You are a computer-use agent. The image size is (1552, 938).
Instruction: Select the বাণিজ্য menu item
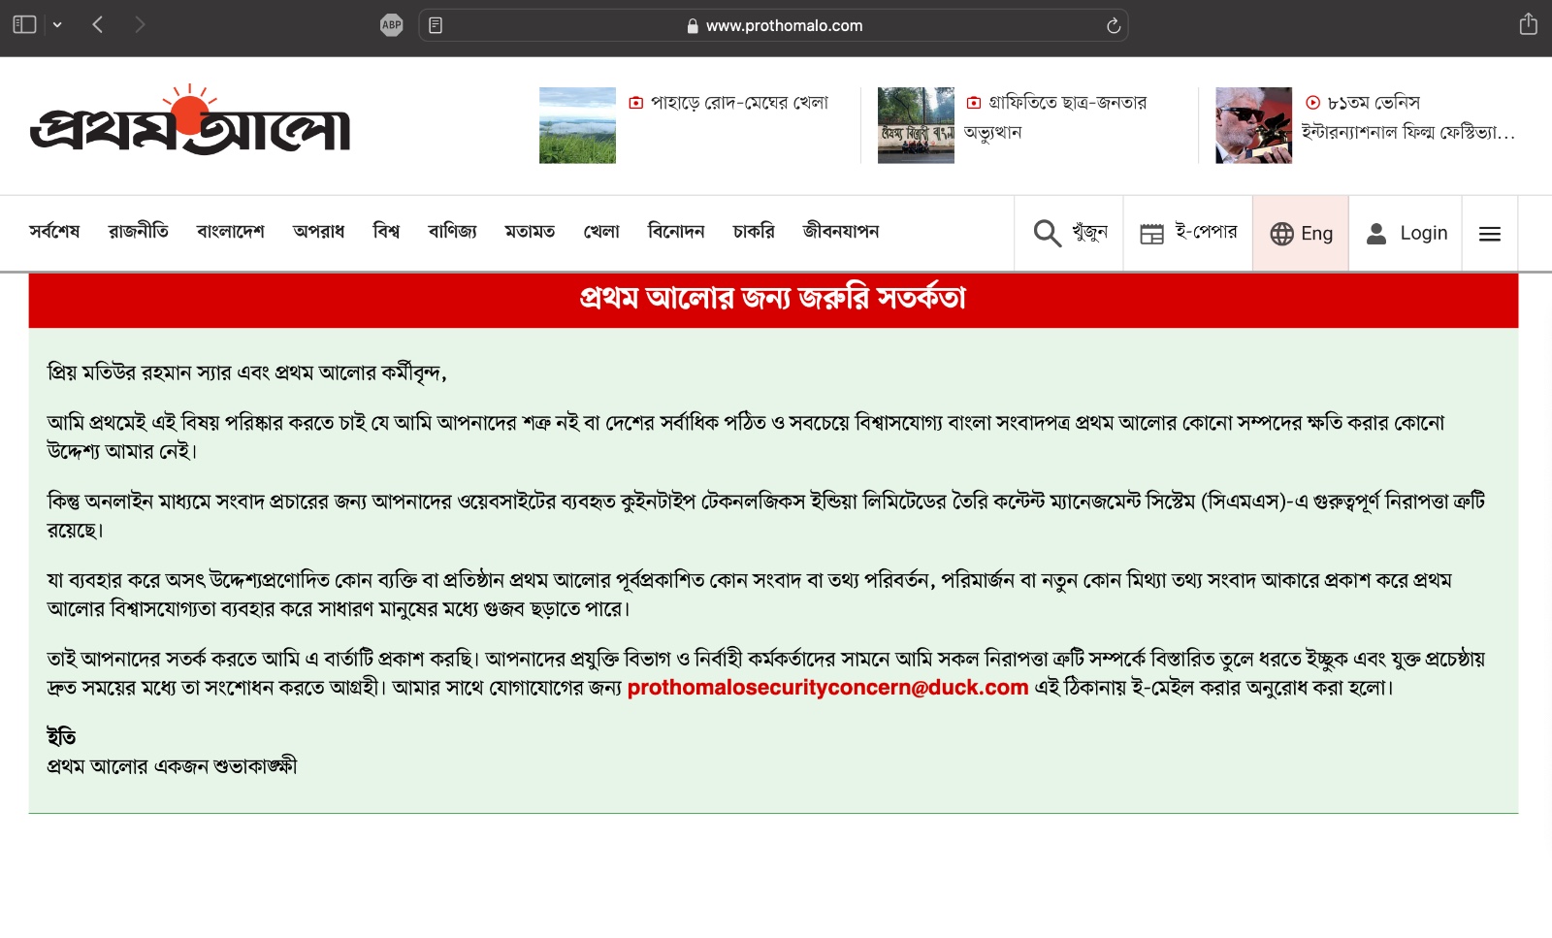pyautogui.click(x=452, y=232)
